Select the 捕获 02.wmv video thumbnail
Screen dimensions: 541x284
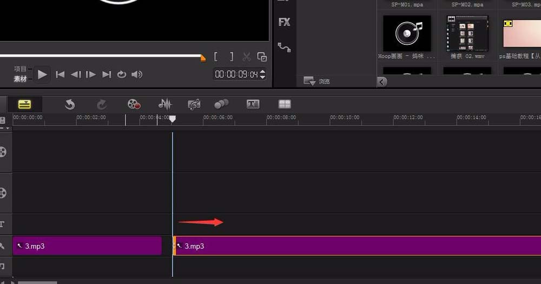pos(467,33)
